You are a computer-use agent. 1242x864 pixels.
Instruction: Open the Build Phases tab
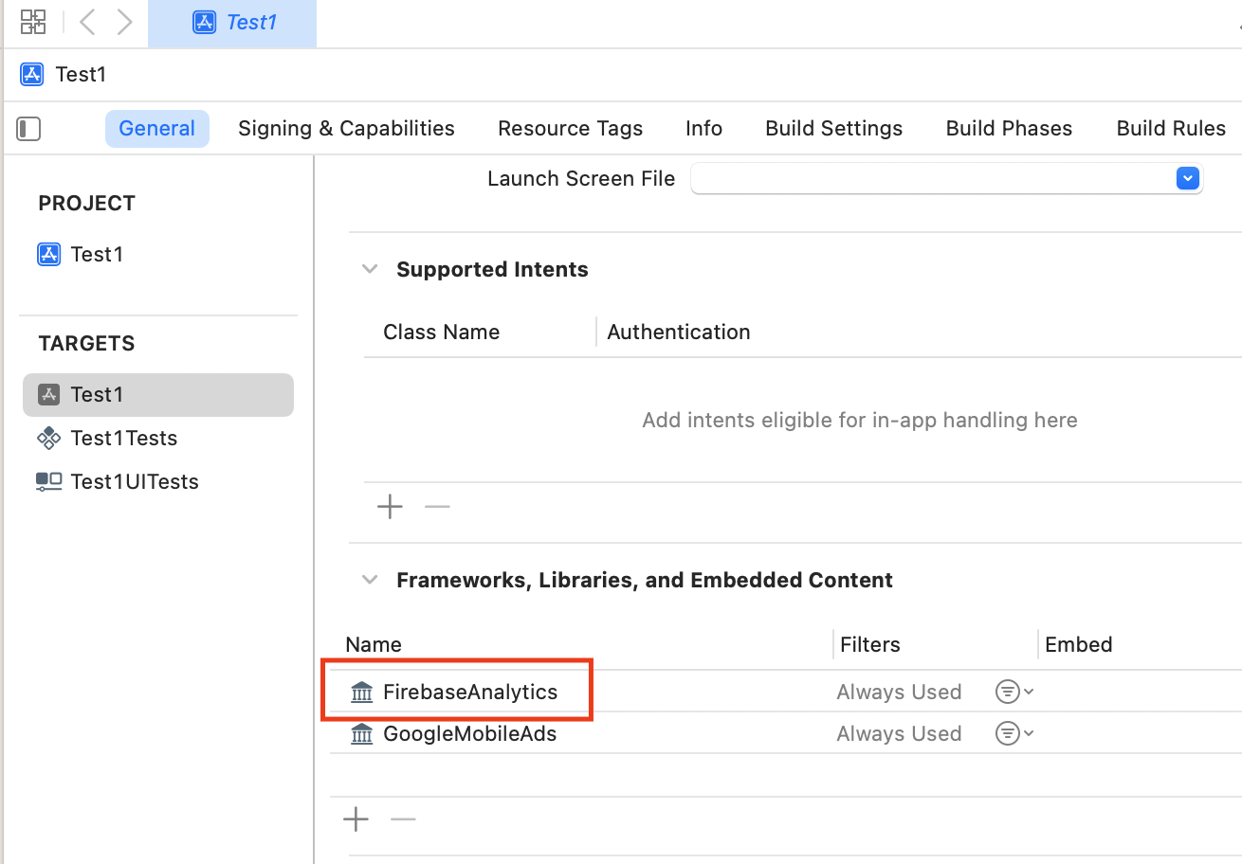pos(1009,129)
